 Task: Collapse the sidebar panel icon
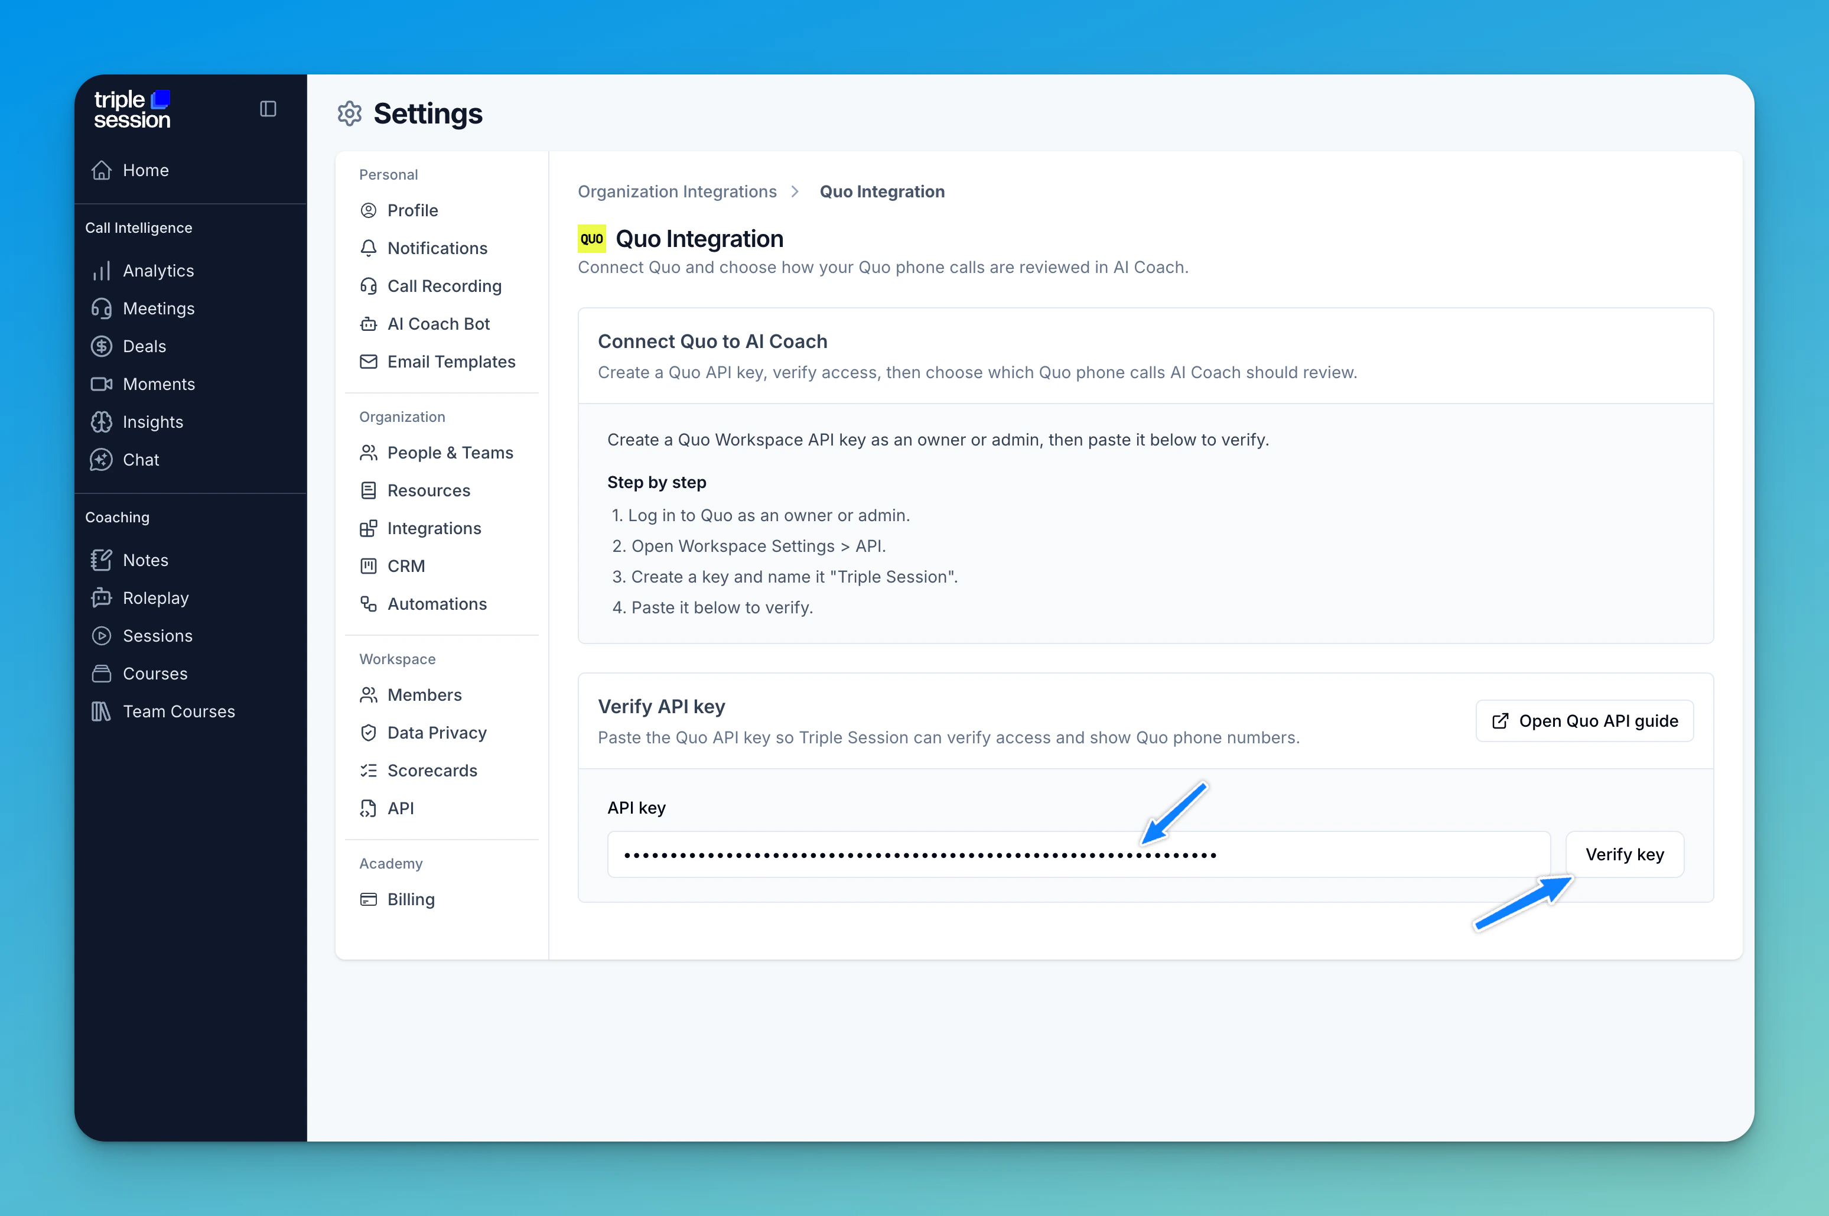[x=268, y=109]
